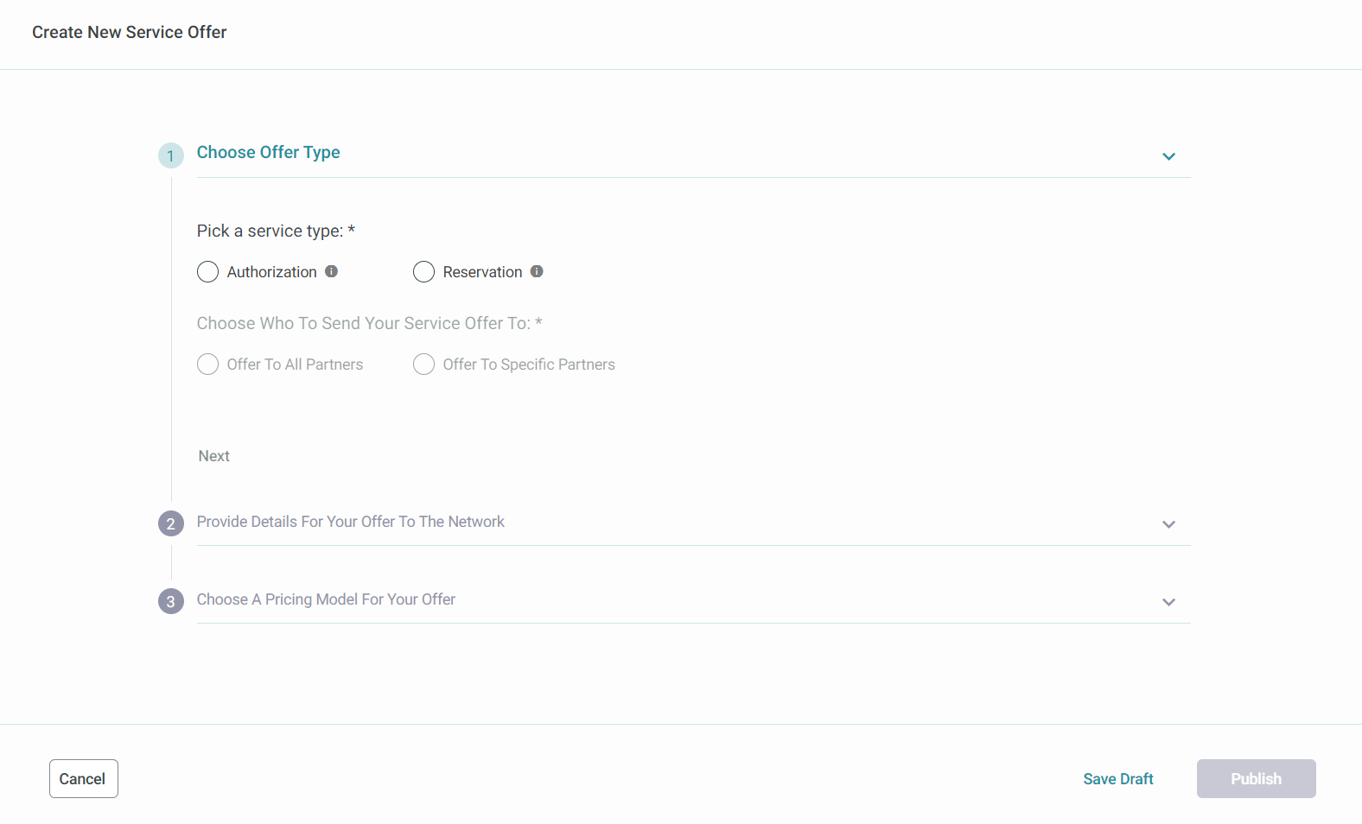This screenshot has height=824, width=1362.
Task: Click the Cancel button
Action: pos(83,779)
